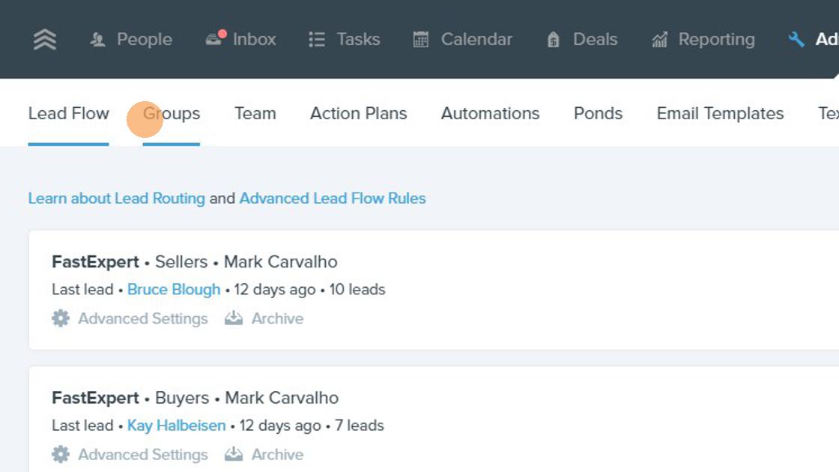
Task: Open Advanced Settings for FastExpert Sellers
Action: pos(143,318)
